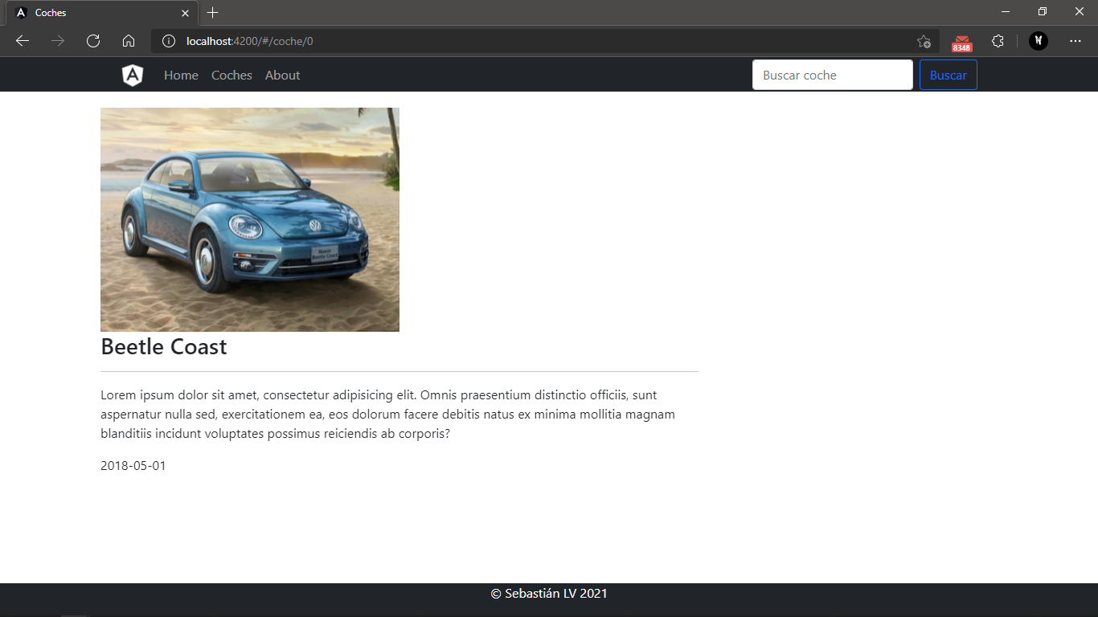Open the browser home page icon

pyautogui.click(x=129, y=41)
